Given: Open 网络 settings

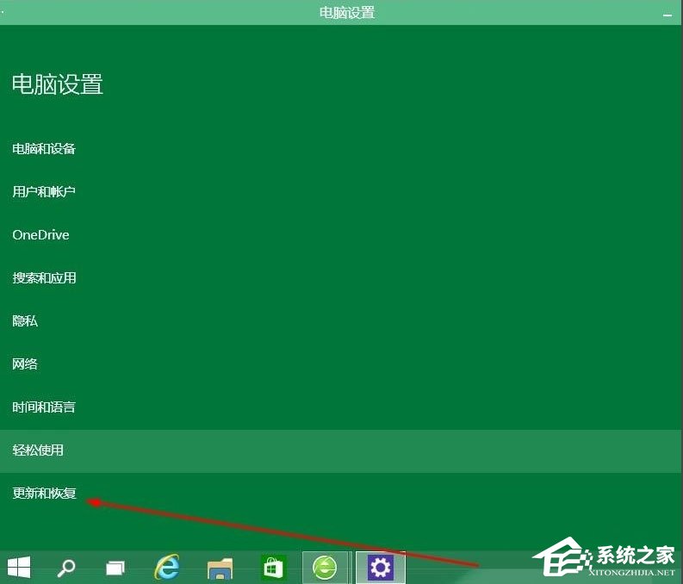Looking at the screenshot, I should [25, 364].
